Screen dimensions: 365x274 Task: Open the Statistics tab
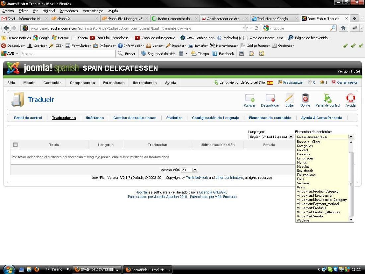pyautogui.click(x=174, y=118)
